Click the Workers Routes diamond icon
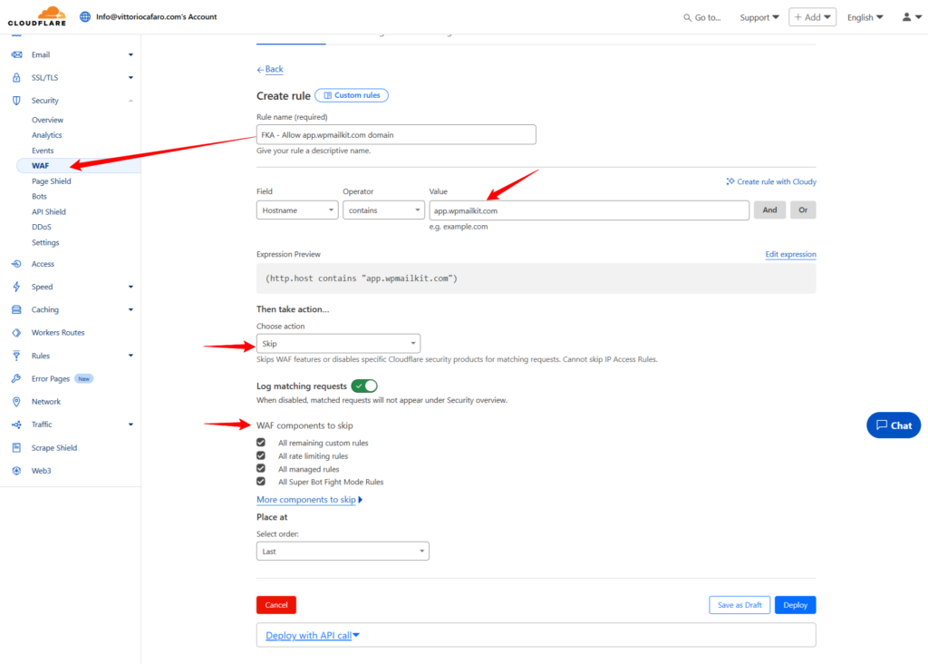Viewport: 928px width, 664px height. (x=16, y=333)
